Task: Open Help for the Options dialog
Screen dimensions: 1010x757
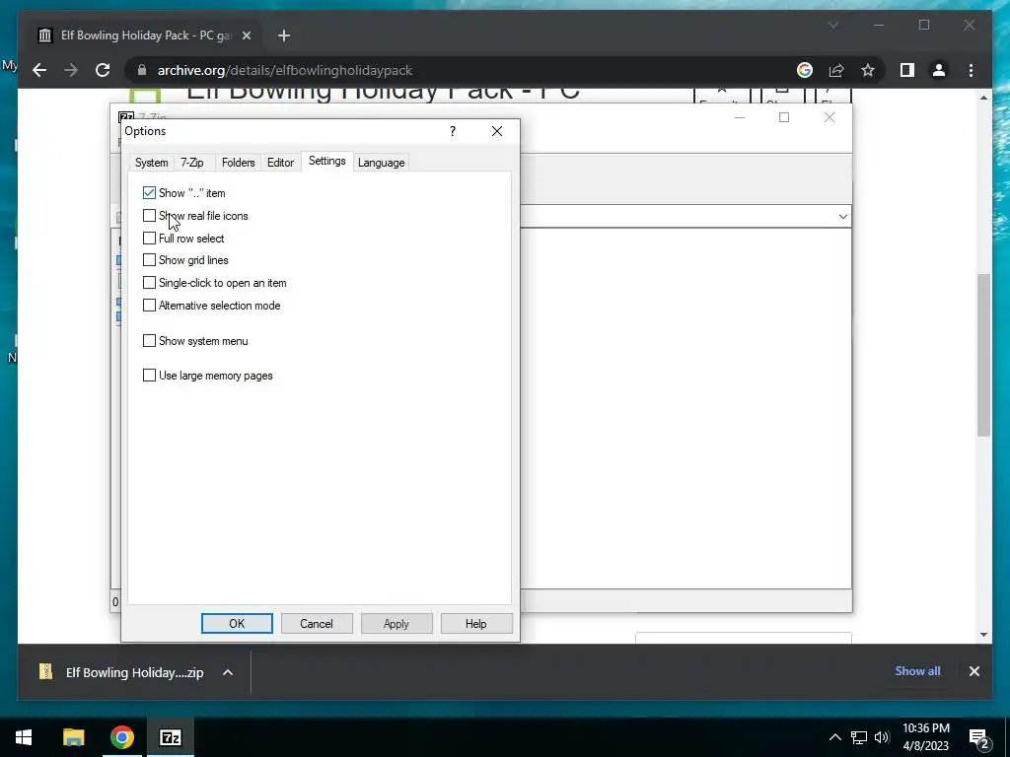Action: pos(476,623)
